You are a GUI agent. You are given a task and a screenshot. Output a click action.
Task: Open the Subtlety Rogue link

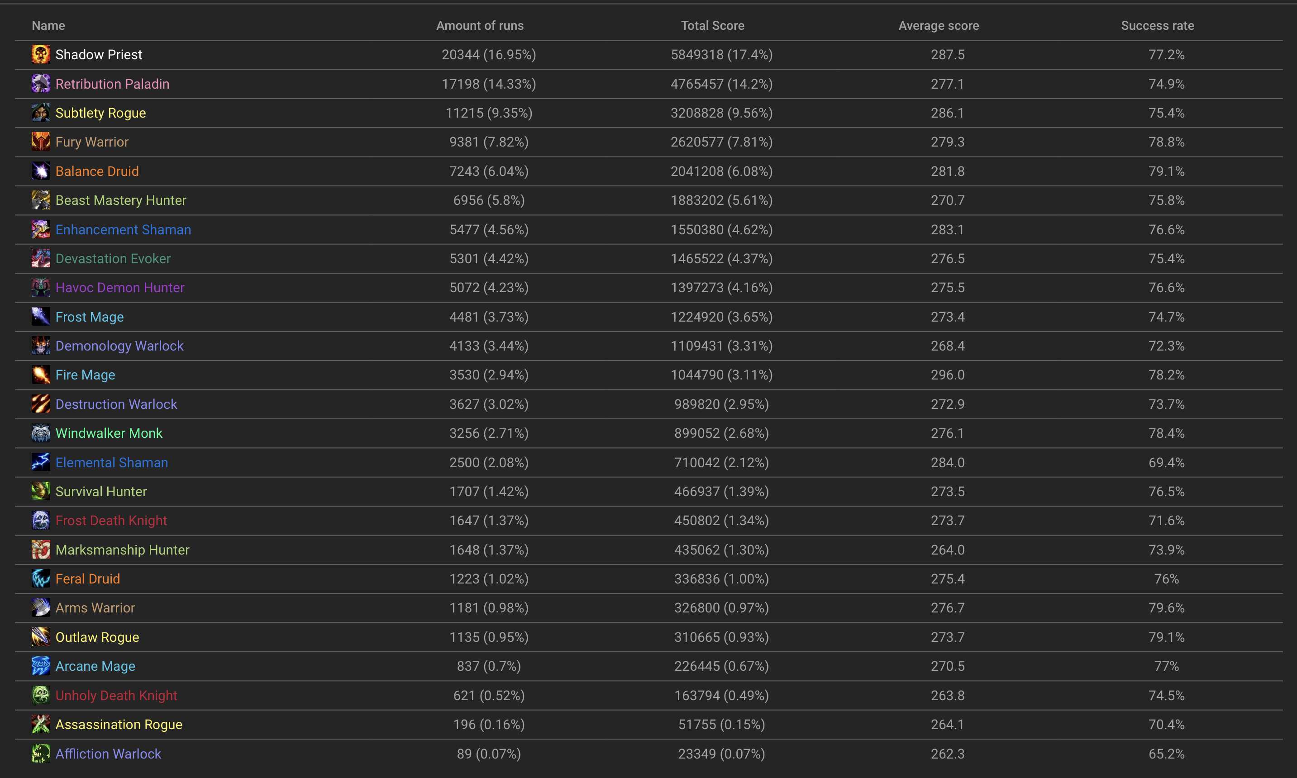click(101, 113)
